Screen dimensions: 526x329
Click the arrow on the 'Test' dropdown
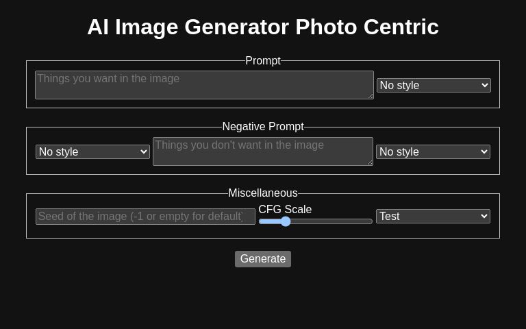tap(485, 217)
